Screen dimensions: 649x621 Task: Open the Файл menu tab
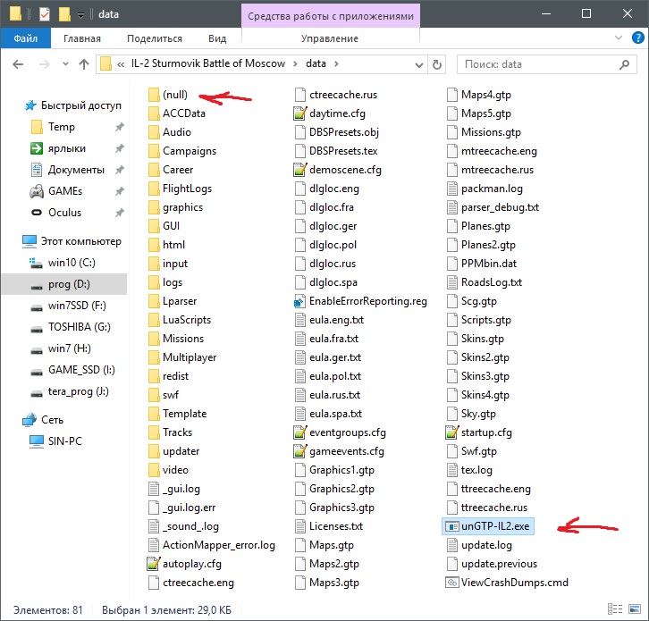26,38
